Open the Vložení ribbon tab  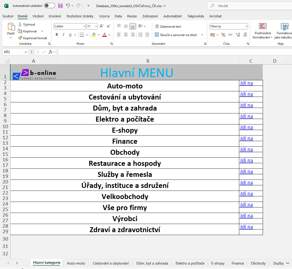click(38, 16)
